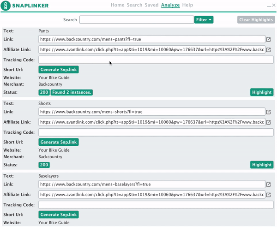Screen dimensions: 277x227
Task: Click 'Your Bike Guide' in Pants entry
Action: pyautogui.click(x=54, y=78)
